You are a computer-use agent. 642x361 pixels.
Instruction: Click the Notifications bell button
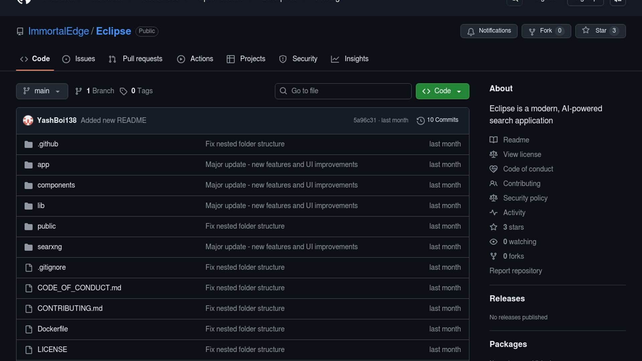click(x=489, y=31)
